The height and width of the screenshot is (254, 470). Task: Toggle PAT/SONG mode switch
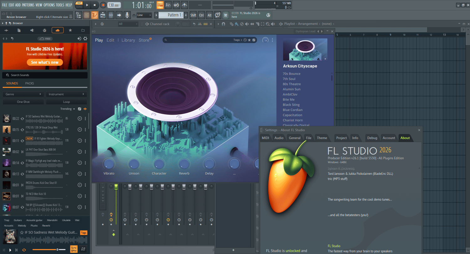pyautogui.click(x=79, y=5)
